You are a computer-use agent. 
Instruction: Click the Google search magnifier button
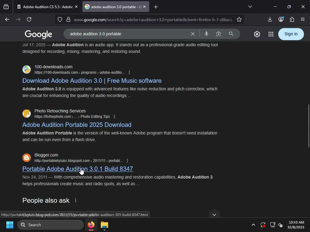point(231,34)
